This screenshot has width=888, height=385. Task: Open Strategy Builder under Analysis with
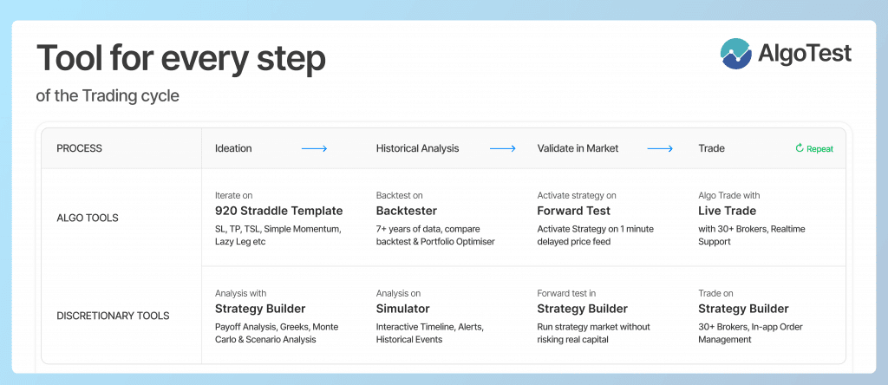260,309
